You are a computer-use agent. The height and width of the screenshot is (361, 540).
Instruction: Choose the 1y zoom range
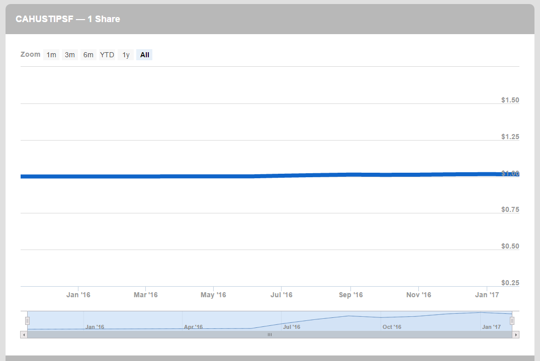[126, 55]
